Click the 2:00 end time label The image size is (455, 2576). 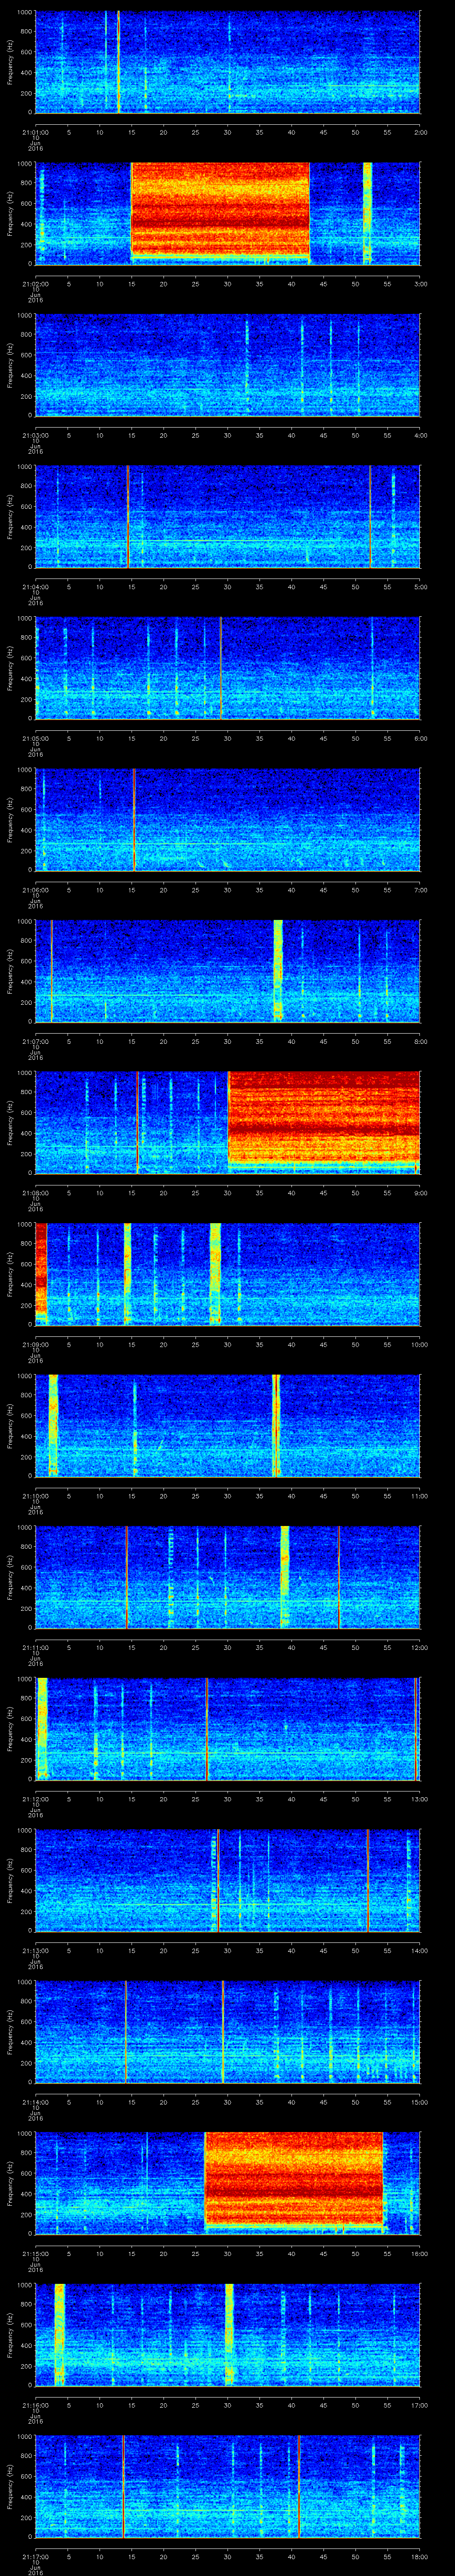click(420, 132)
